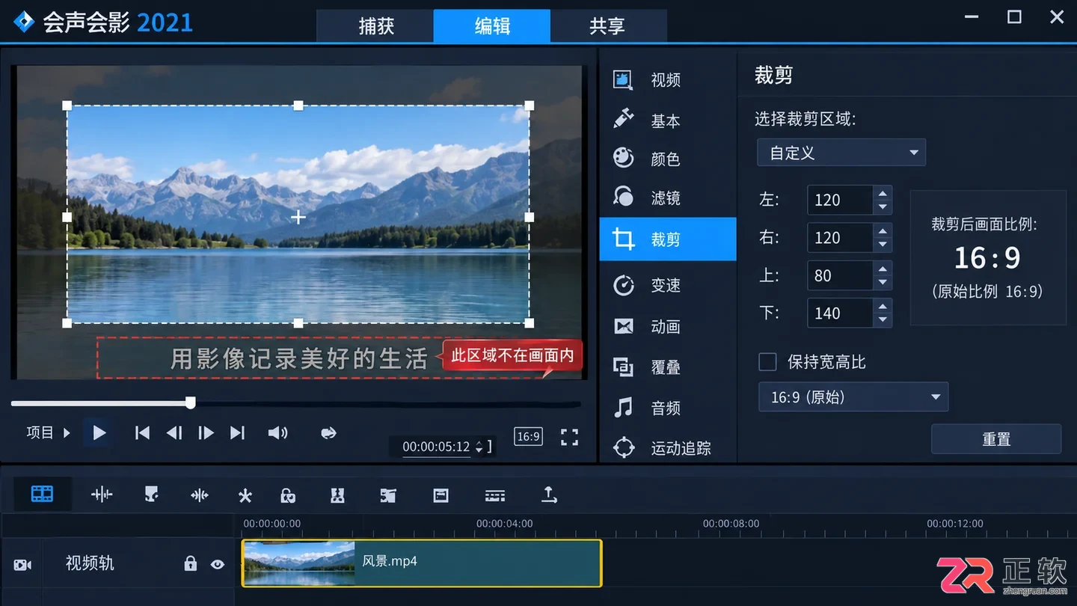
Task: Open the 自定义 crop region dropdown
Action: tap(841, 153)
